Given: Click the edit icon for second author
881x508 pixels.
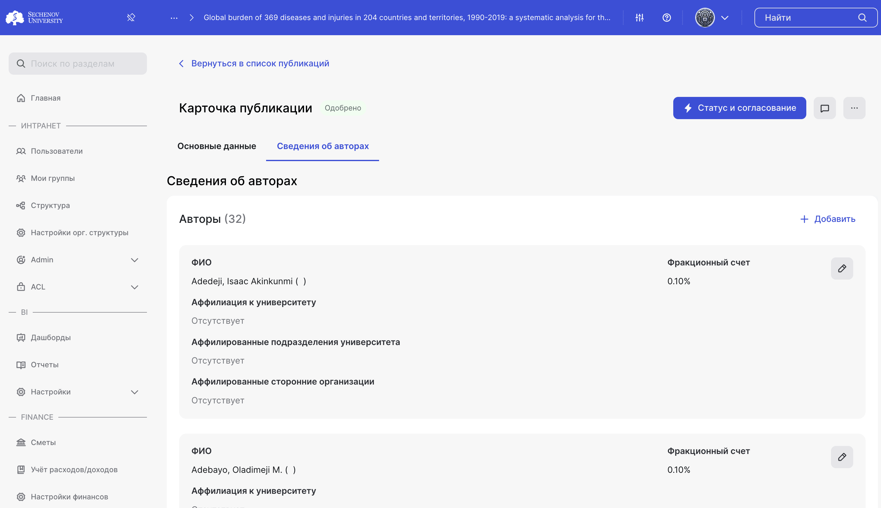Looking at the screenshot, I should pos(842,457).
